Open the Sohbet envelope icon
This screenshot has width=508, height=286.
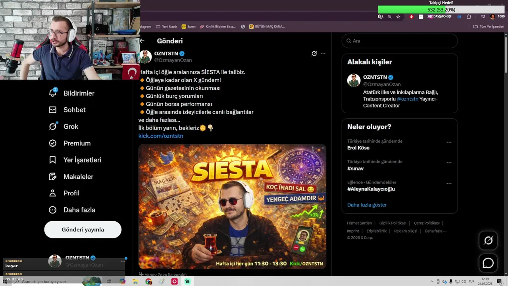pos(52,110)
